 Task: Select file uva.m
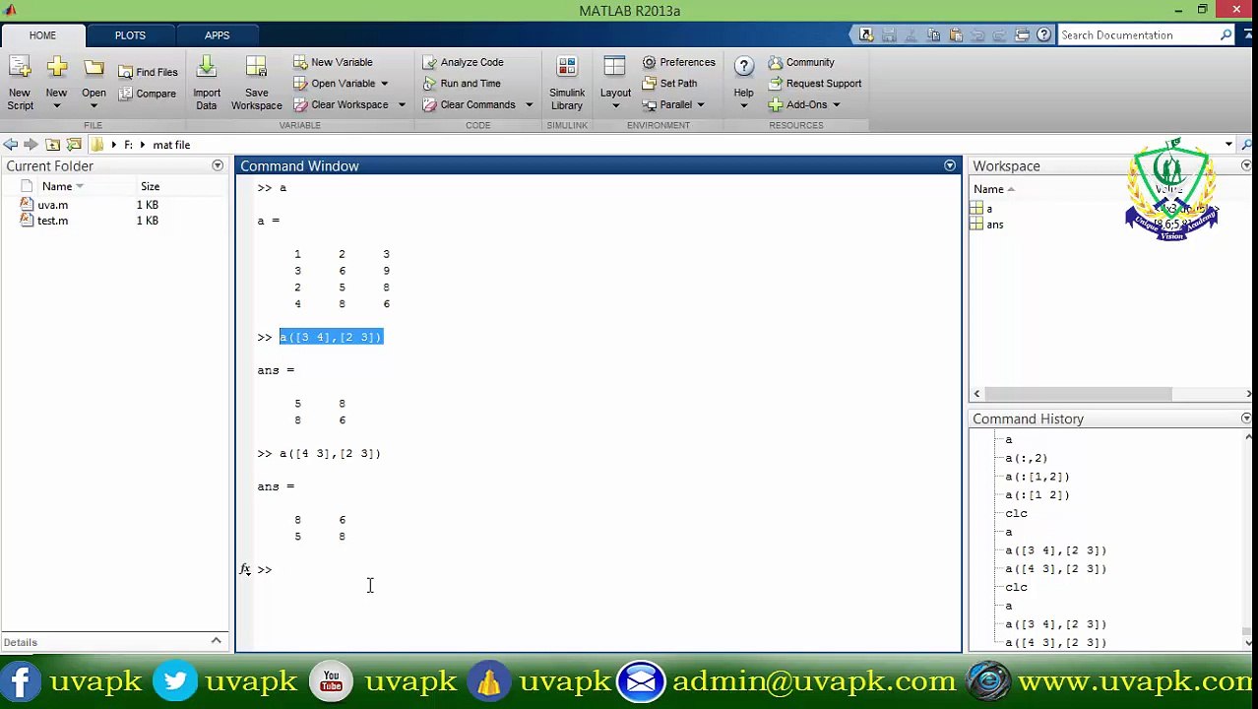pos(52,205)
